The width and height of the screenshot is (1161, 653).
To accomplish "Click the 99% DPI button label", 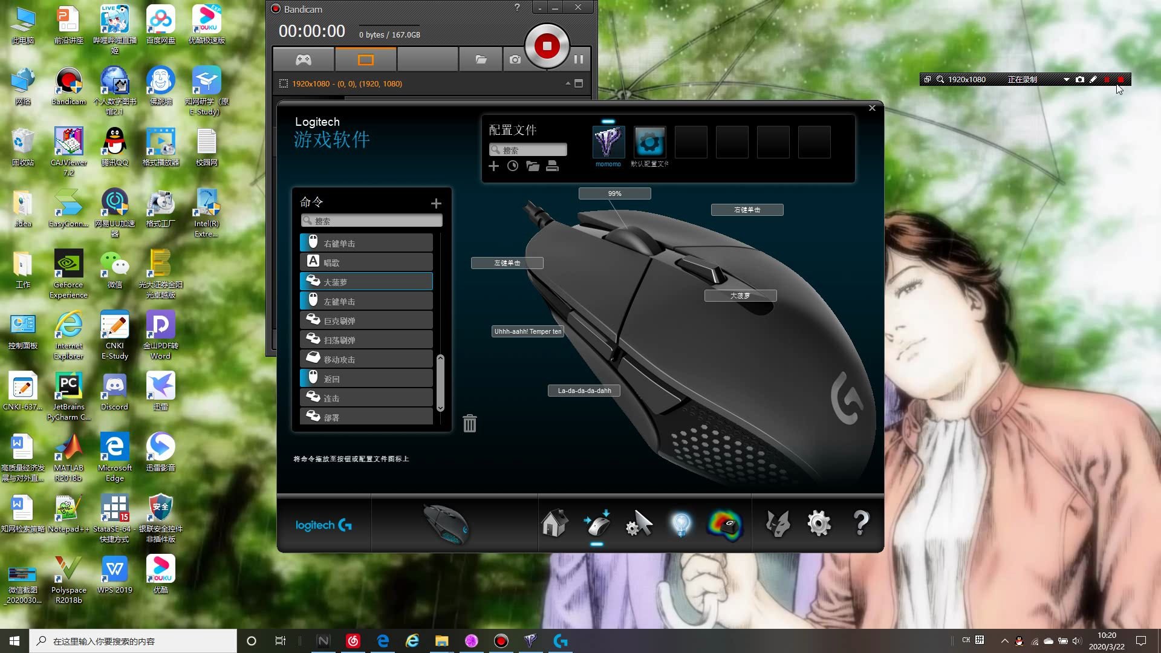I will click(614, 193).
